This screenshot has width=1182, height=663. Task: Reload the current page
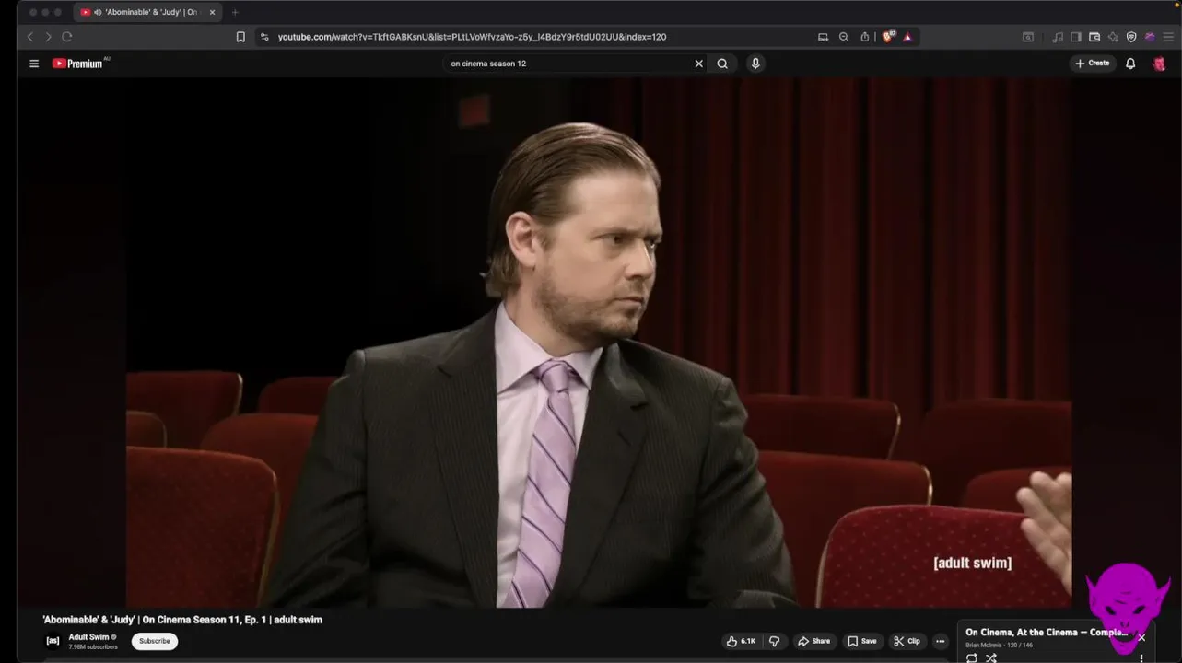click(x=66, y=37)
